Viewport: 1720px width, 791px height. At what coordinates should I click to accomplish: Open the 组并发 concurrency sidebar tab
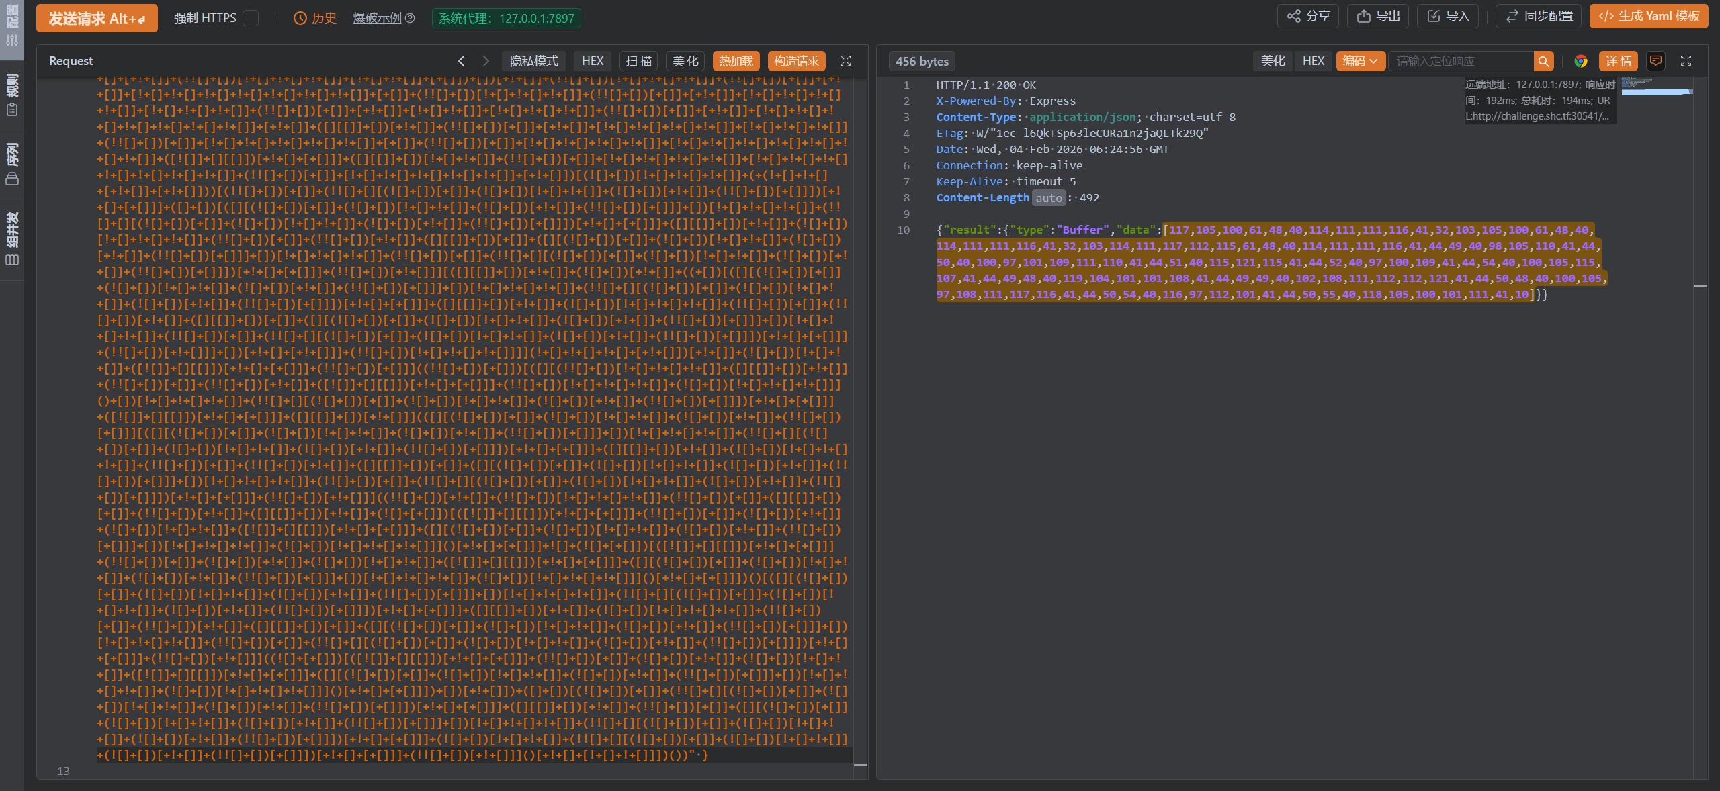[x=12, y=239]
